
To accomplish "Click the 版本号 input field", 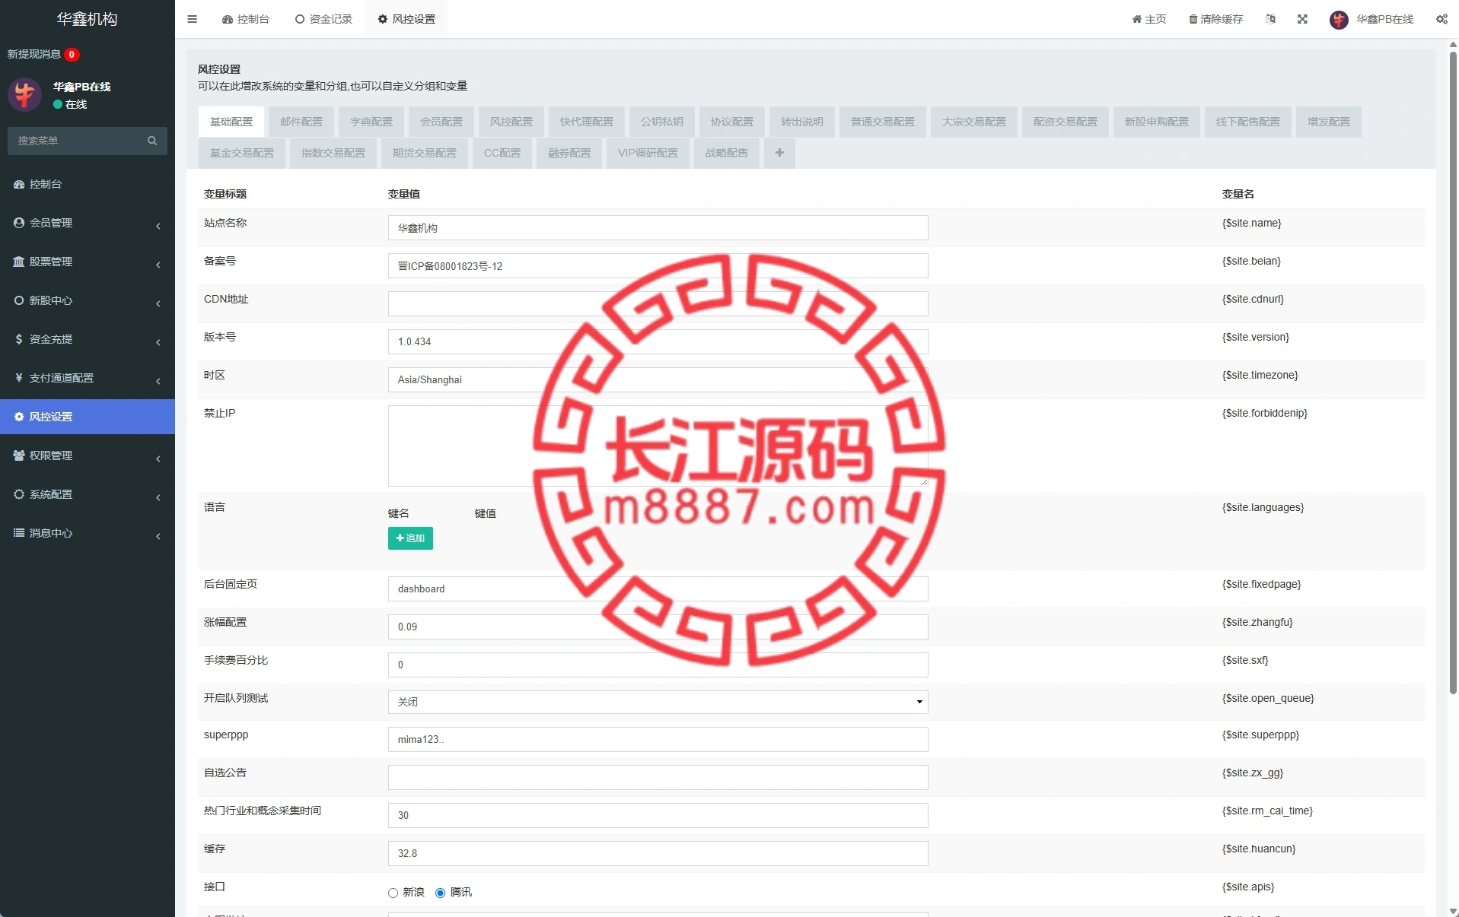I will (658, 342).
